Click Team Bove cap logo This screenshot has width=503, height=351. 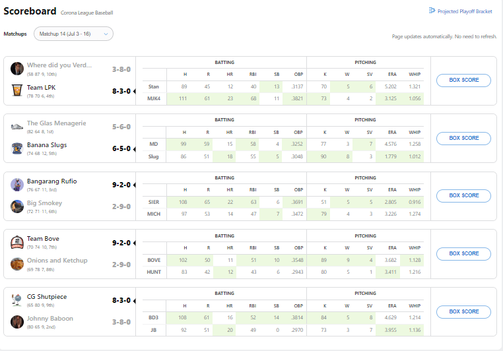[x=17, y=243]
